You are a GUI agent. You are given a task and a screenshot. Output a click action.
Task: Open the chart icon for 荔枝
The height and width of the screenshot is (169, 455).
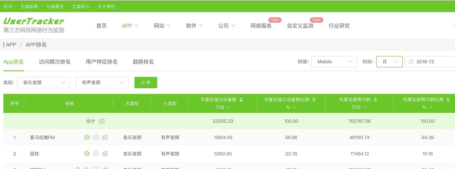coord(105,153)
